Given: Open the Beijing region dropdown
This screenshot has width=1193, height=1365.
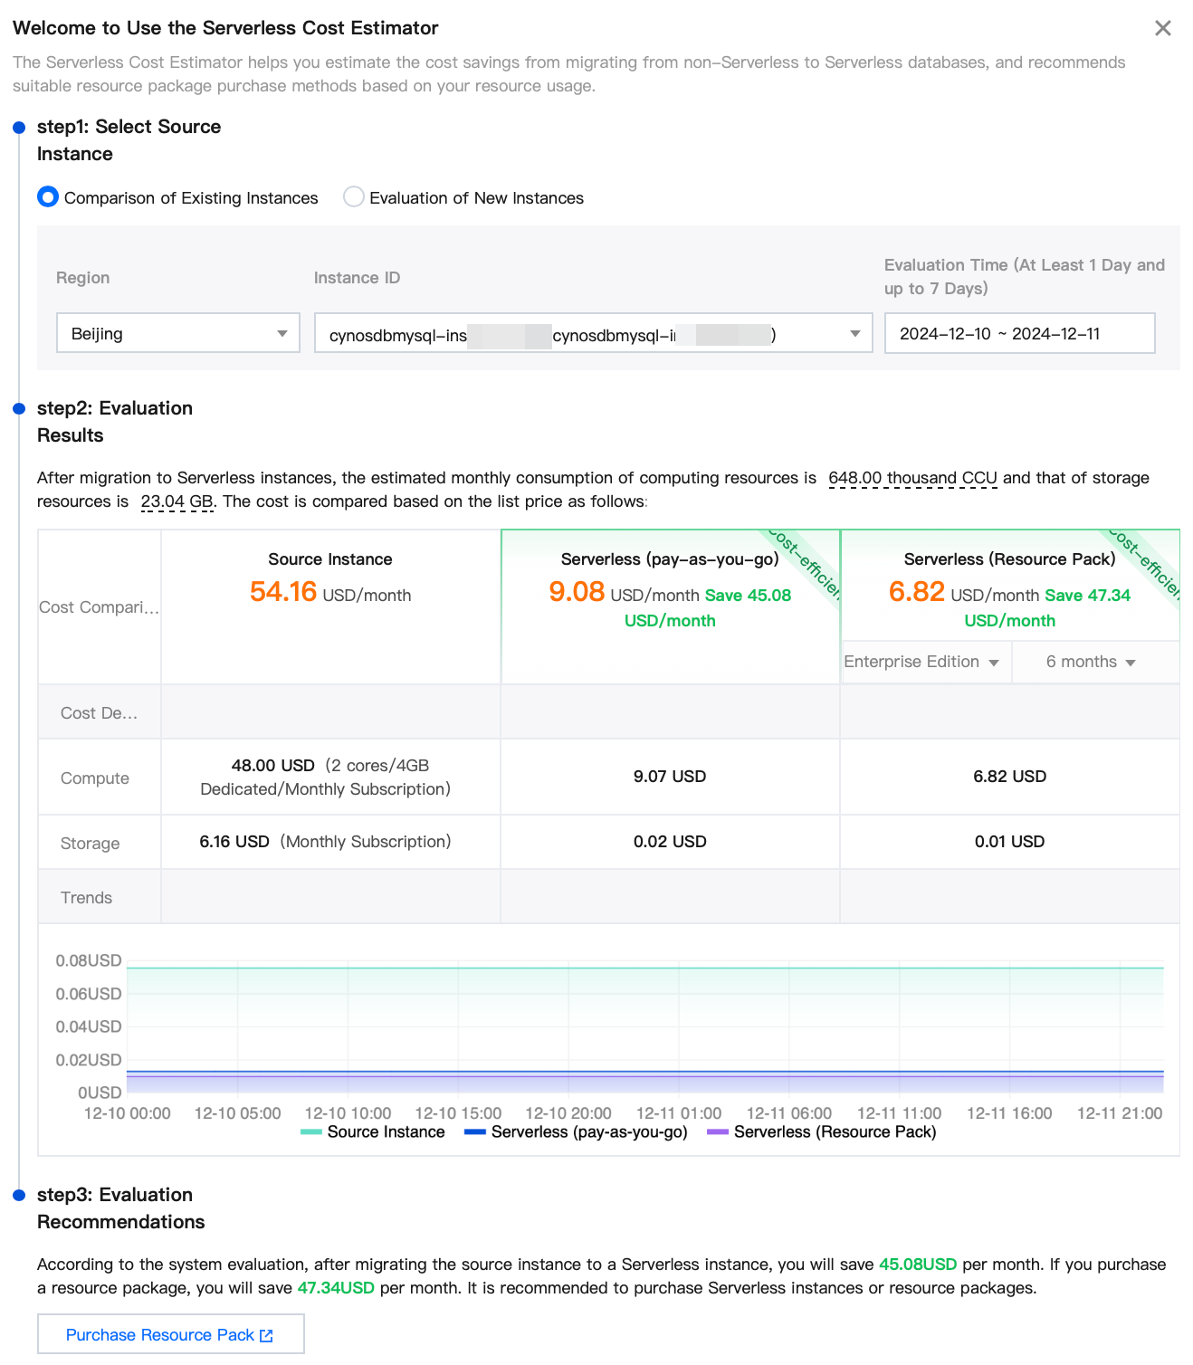Looking at the screenshot, I should pyautogui.click(x=177, y=333).
